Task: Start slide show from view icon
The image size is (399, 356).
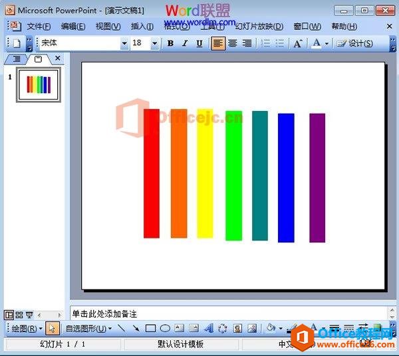Action: (29, 315)
